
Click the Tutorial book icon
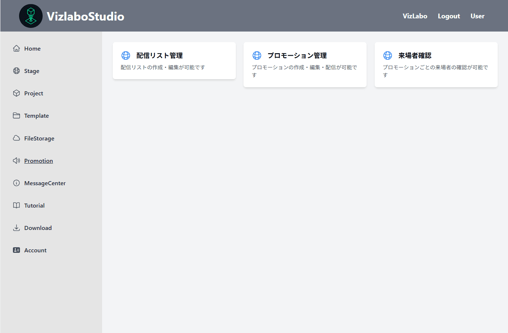[17, 205]
